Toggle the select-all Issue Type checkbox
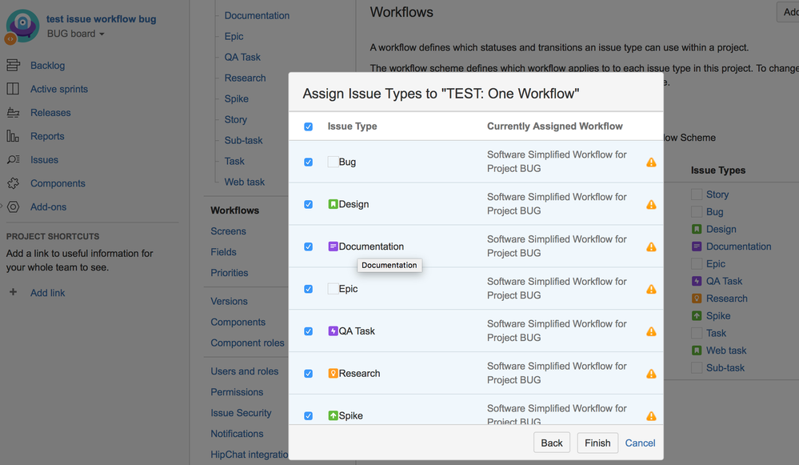This screenshot has height=465, width=799. [308, 126]
